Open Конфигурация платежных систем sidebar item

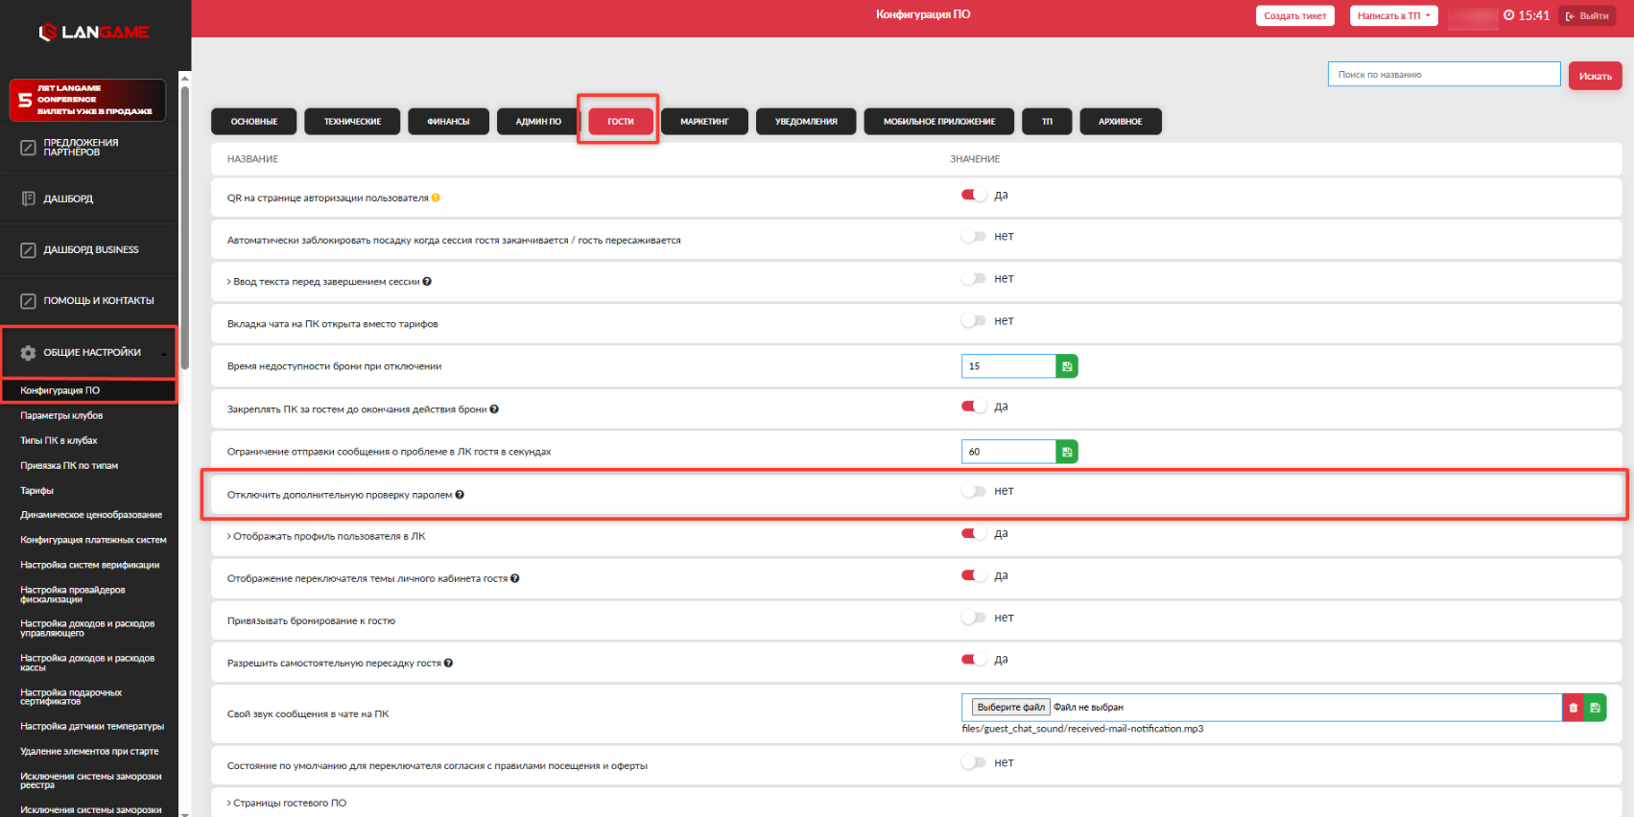[93, 540]
